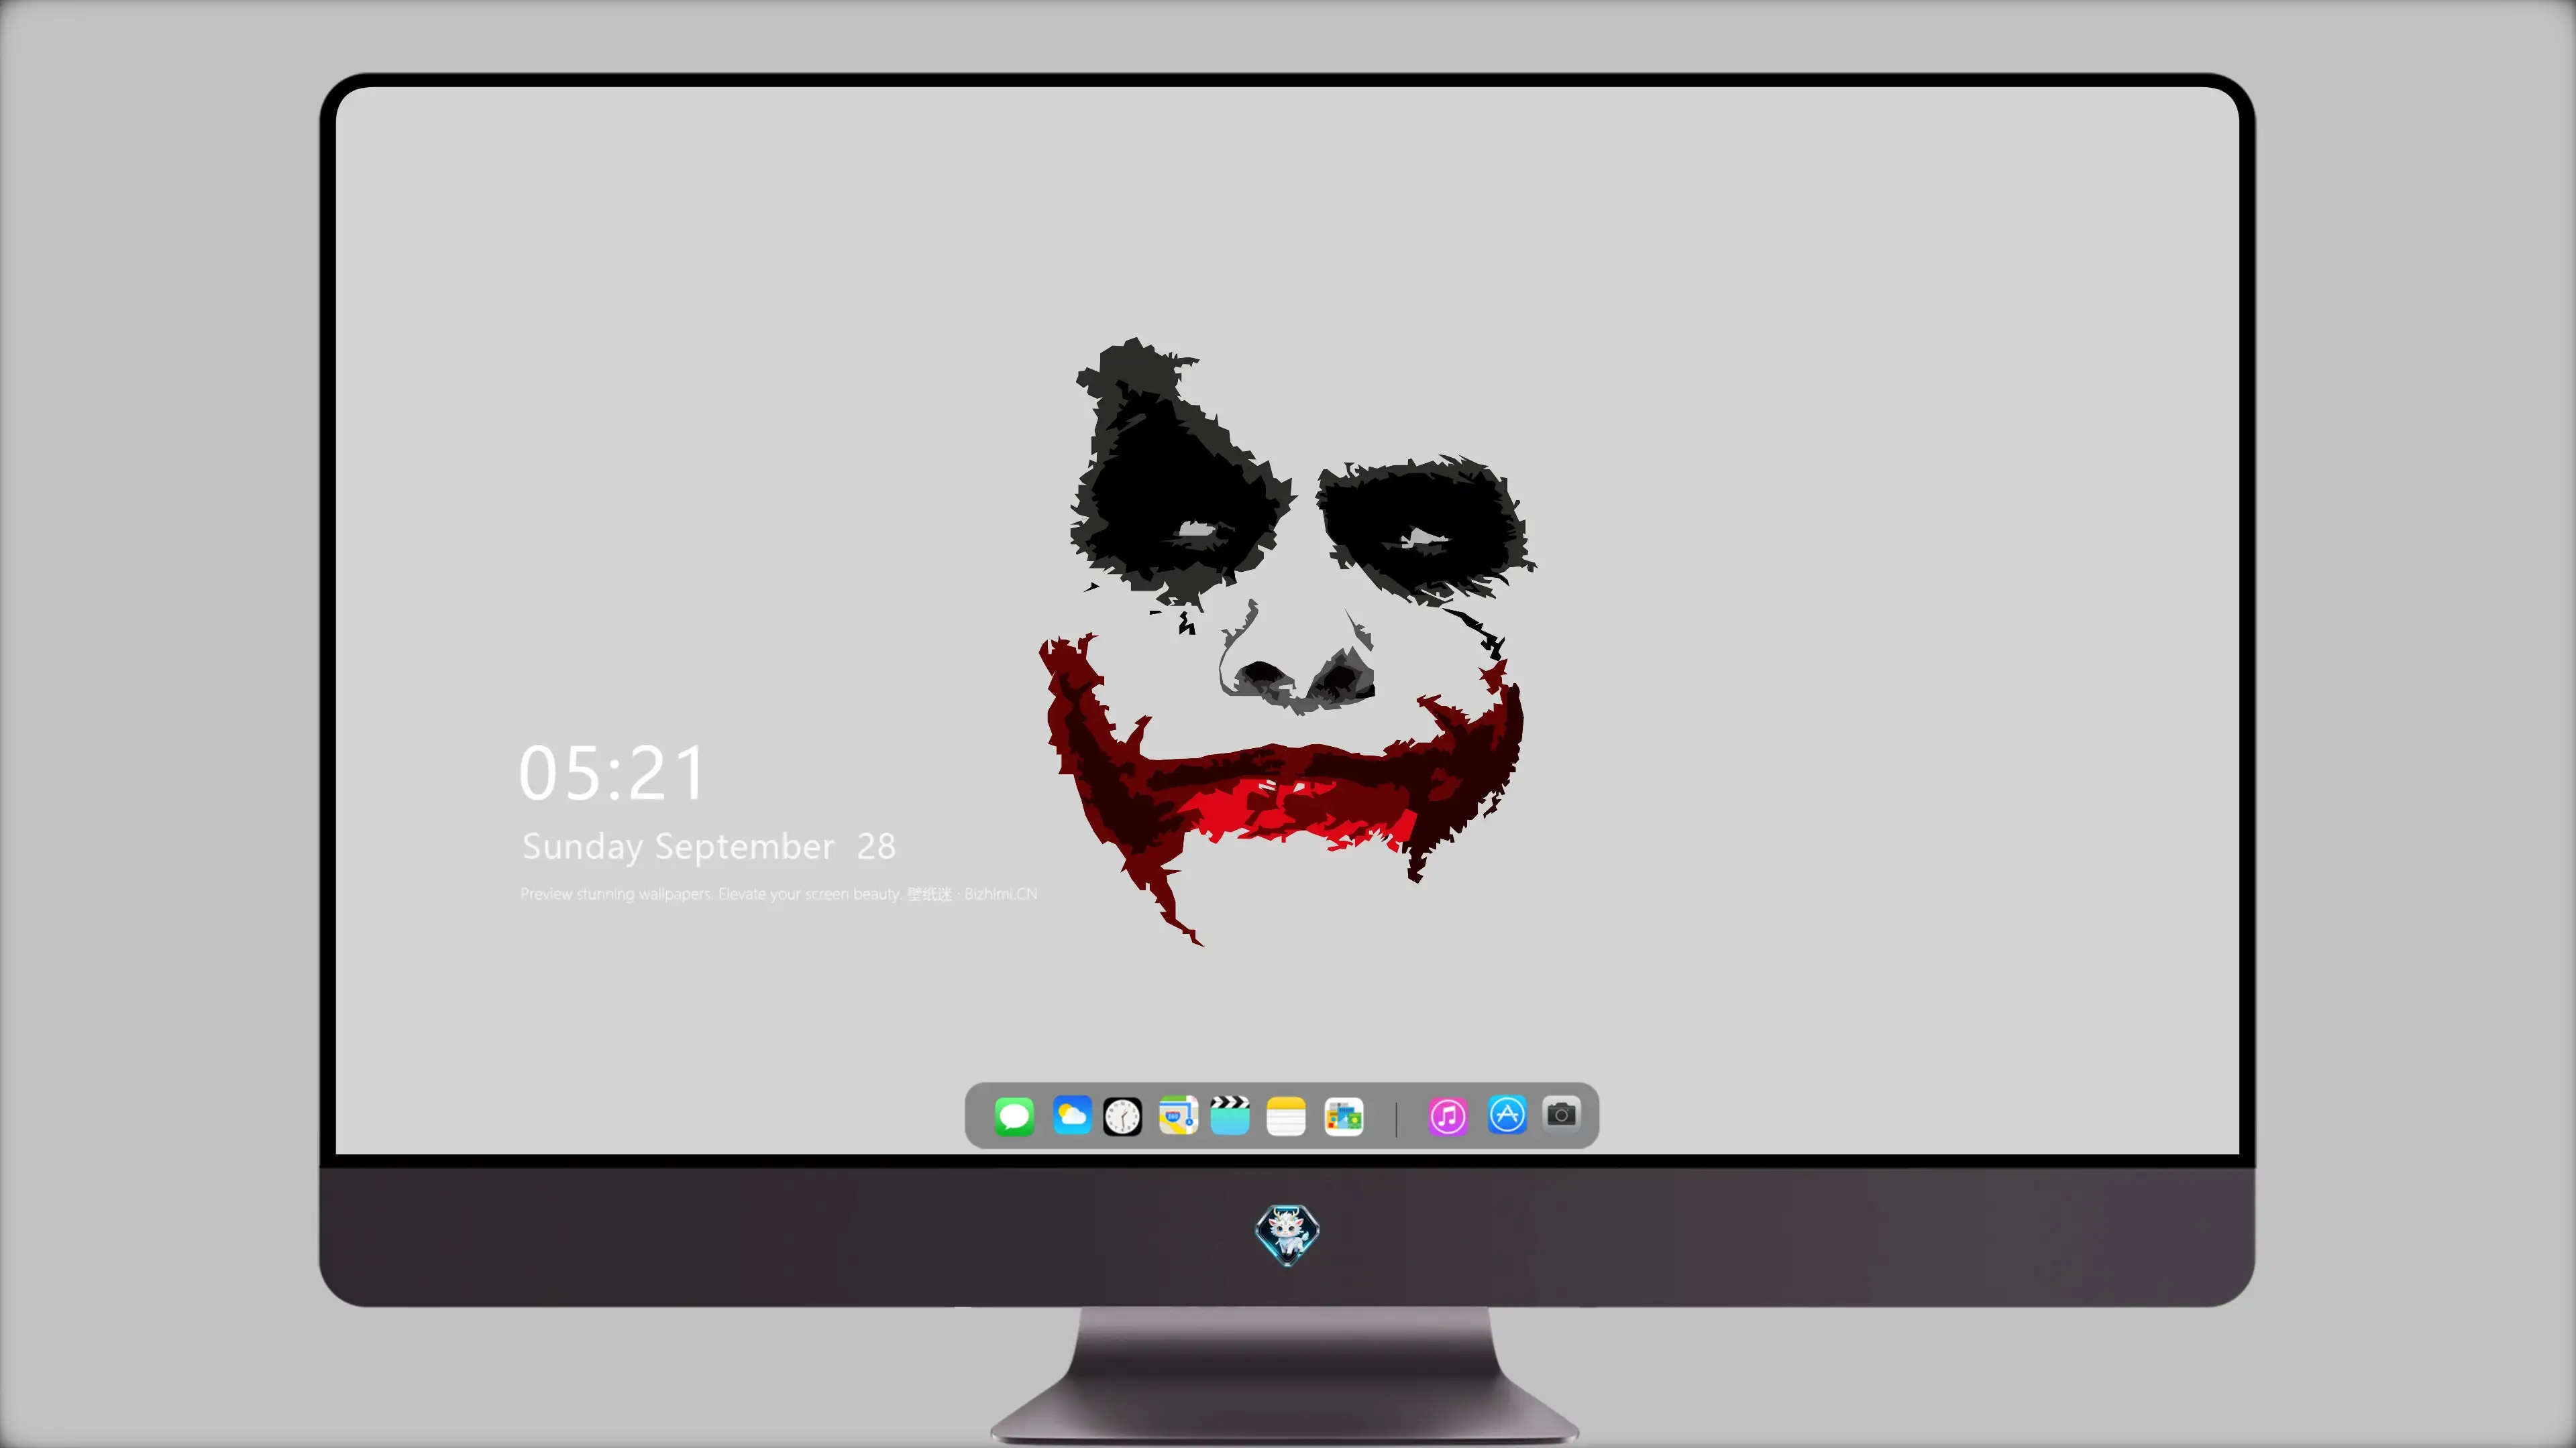The image size is (2576, 1448).
Task: Click the Bizhimi.CN wallpaper caption text
Action: 778,894
